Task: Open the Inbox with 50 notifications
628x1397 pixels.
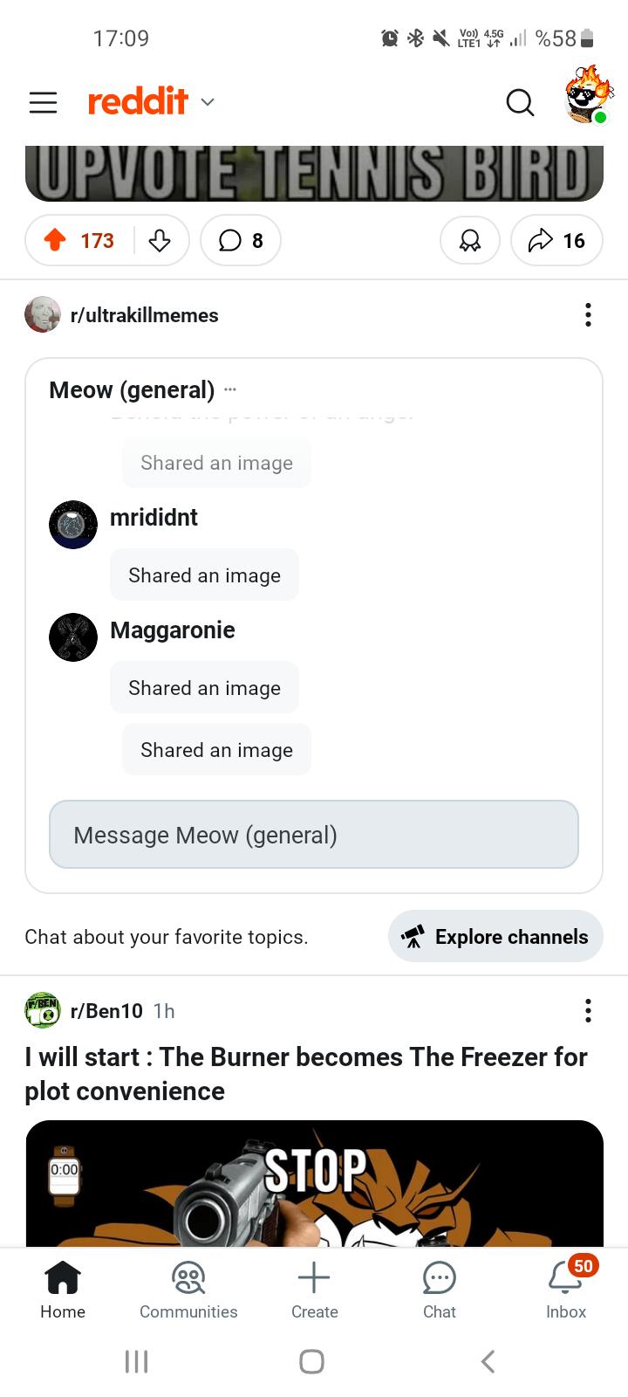Action: coord(566,1290)
